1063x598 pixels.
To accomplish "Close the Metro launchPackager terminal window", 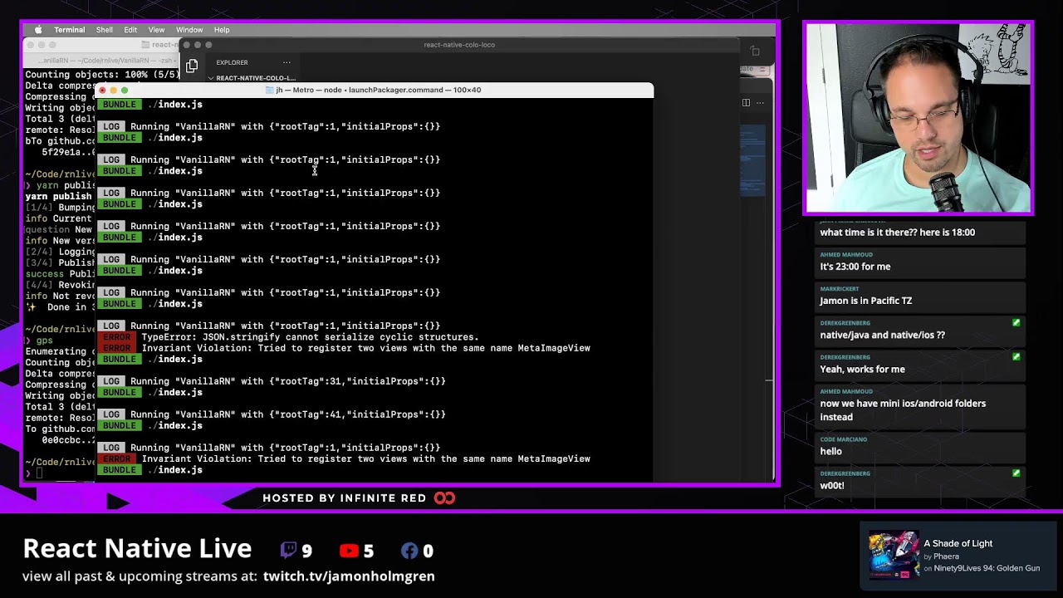I will [x=103, y=90].
